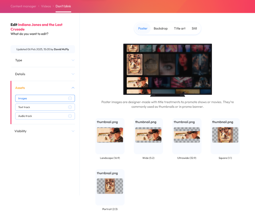
Task: Click the Square (1:1) caption
Action: 225,158
